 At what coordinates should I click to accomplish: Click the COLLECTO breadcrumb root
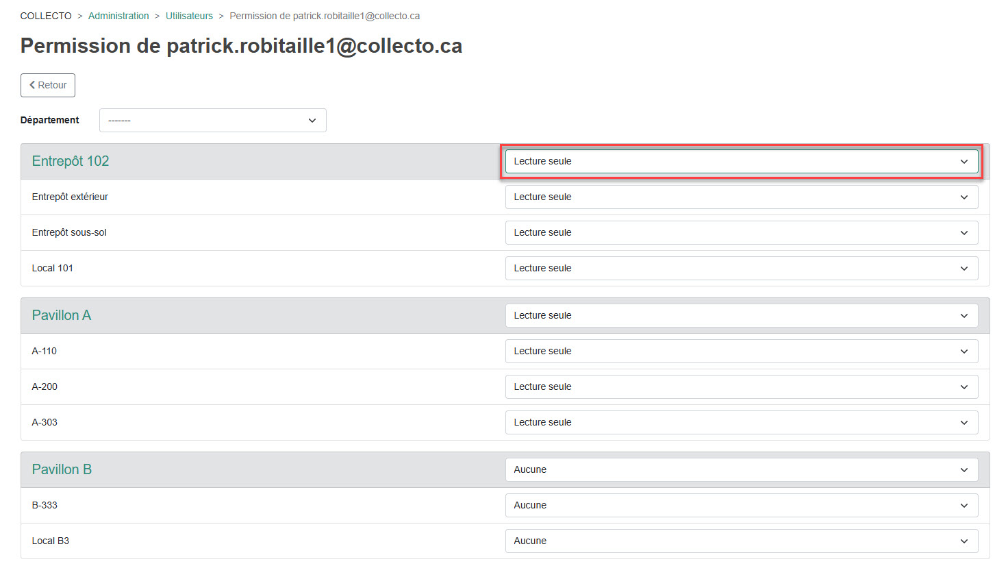46,16
